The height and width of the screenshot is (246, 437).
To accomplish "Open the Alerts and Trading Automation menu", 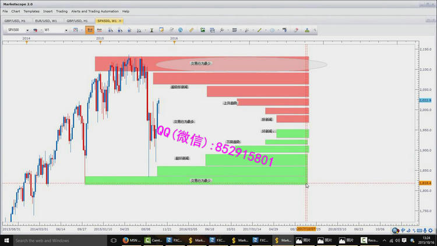I will [x=96, y=11].
